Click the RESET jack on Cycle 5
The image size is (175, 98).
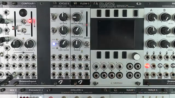pyautogui.click(x=67, y=57)
